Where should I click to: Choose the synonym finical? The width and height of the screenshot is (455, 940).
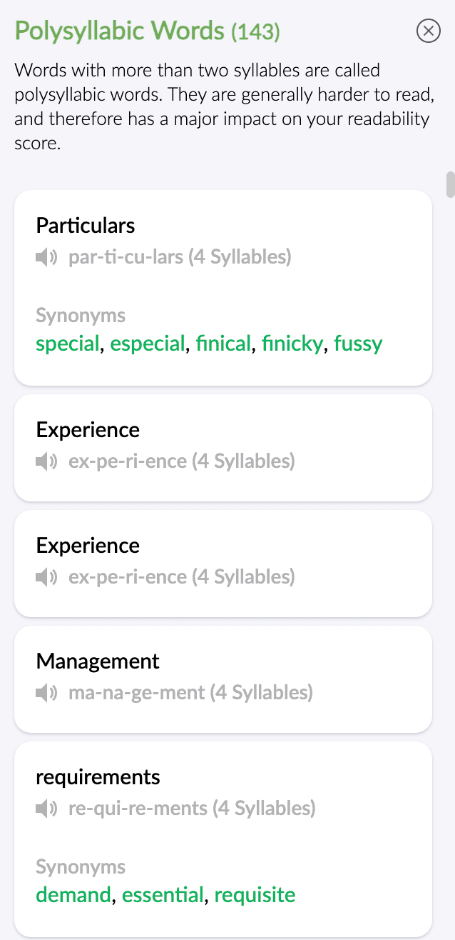tap(223, 344)
